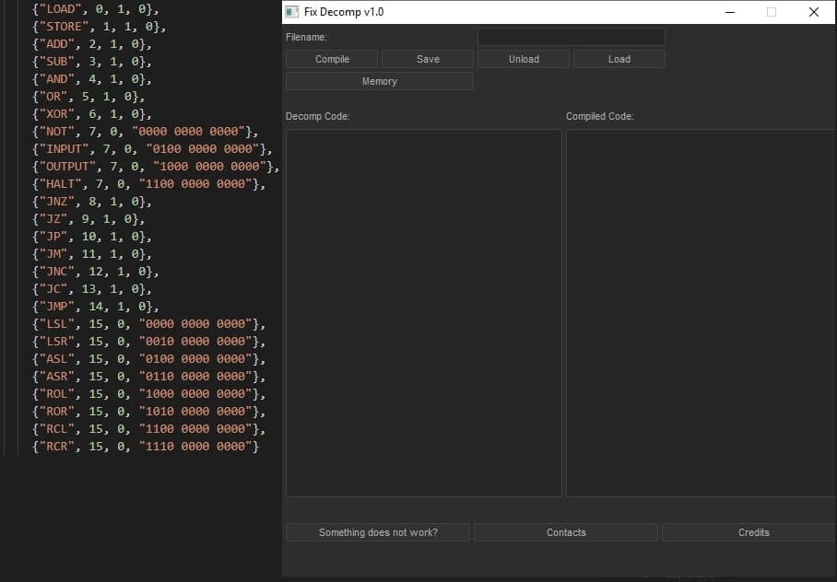Click the "JP" code line

92,237
